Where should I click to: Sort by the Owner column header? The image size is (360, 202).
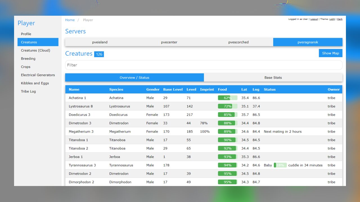click(x=334, y=89)
